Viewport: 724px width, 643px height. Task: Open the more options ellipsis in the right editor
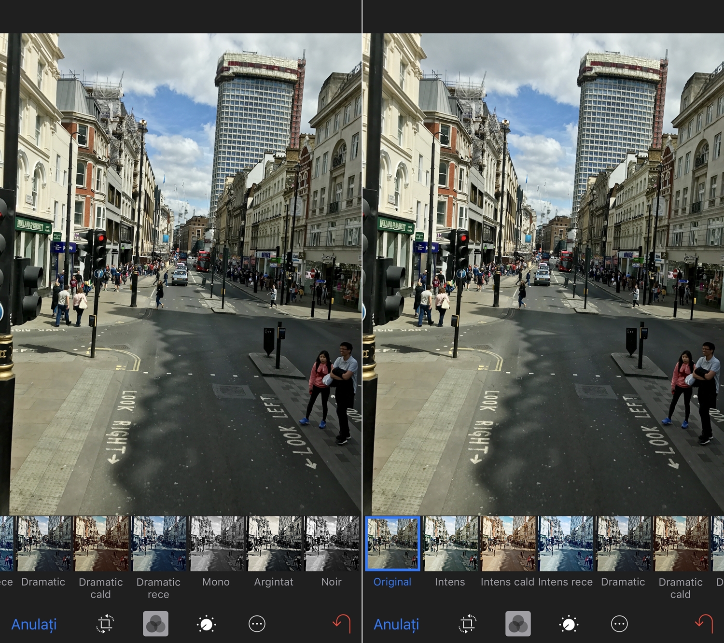[619, 624]
